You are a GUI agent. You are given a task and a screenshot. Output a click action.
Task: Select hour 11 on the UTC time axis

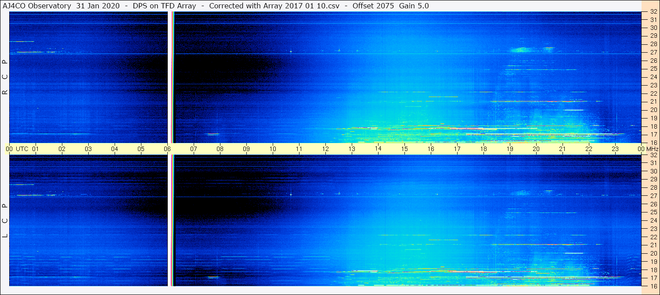[299, 149]
